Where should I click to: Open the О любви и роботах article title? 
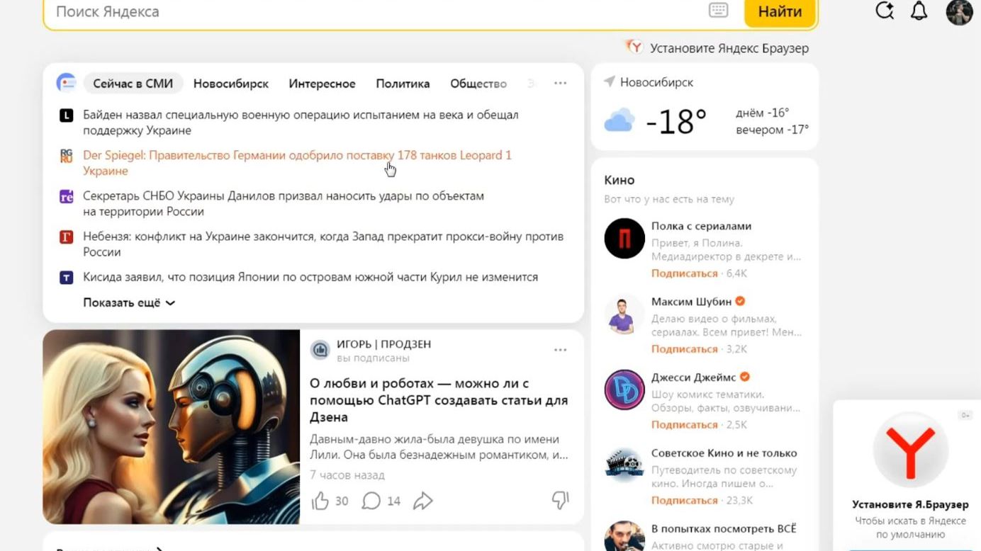439,400
